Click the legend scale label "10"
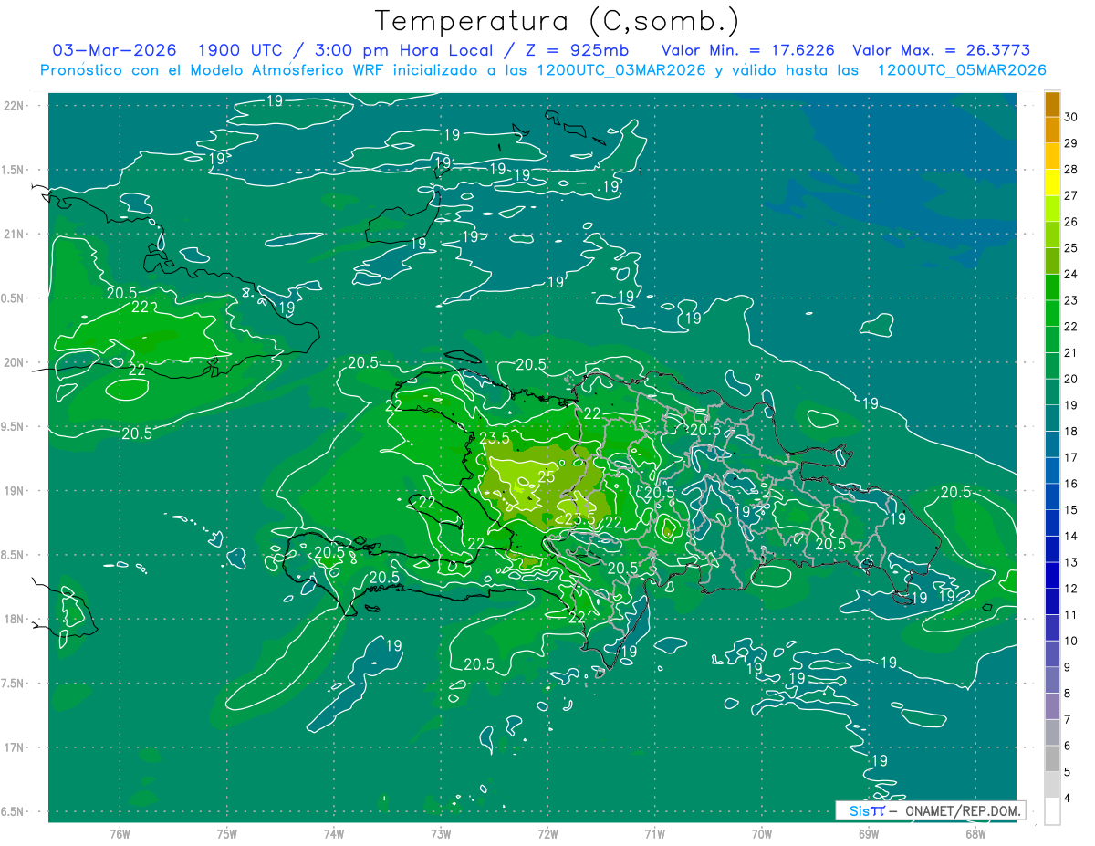Image resolution: width=1095 pixels, height=846 pixels. (1071, 641)
